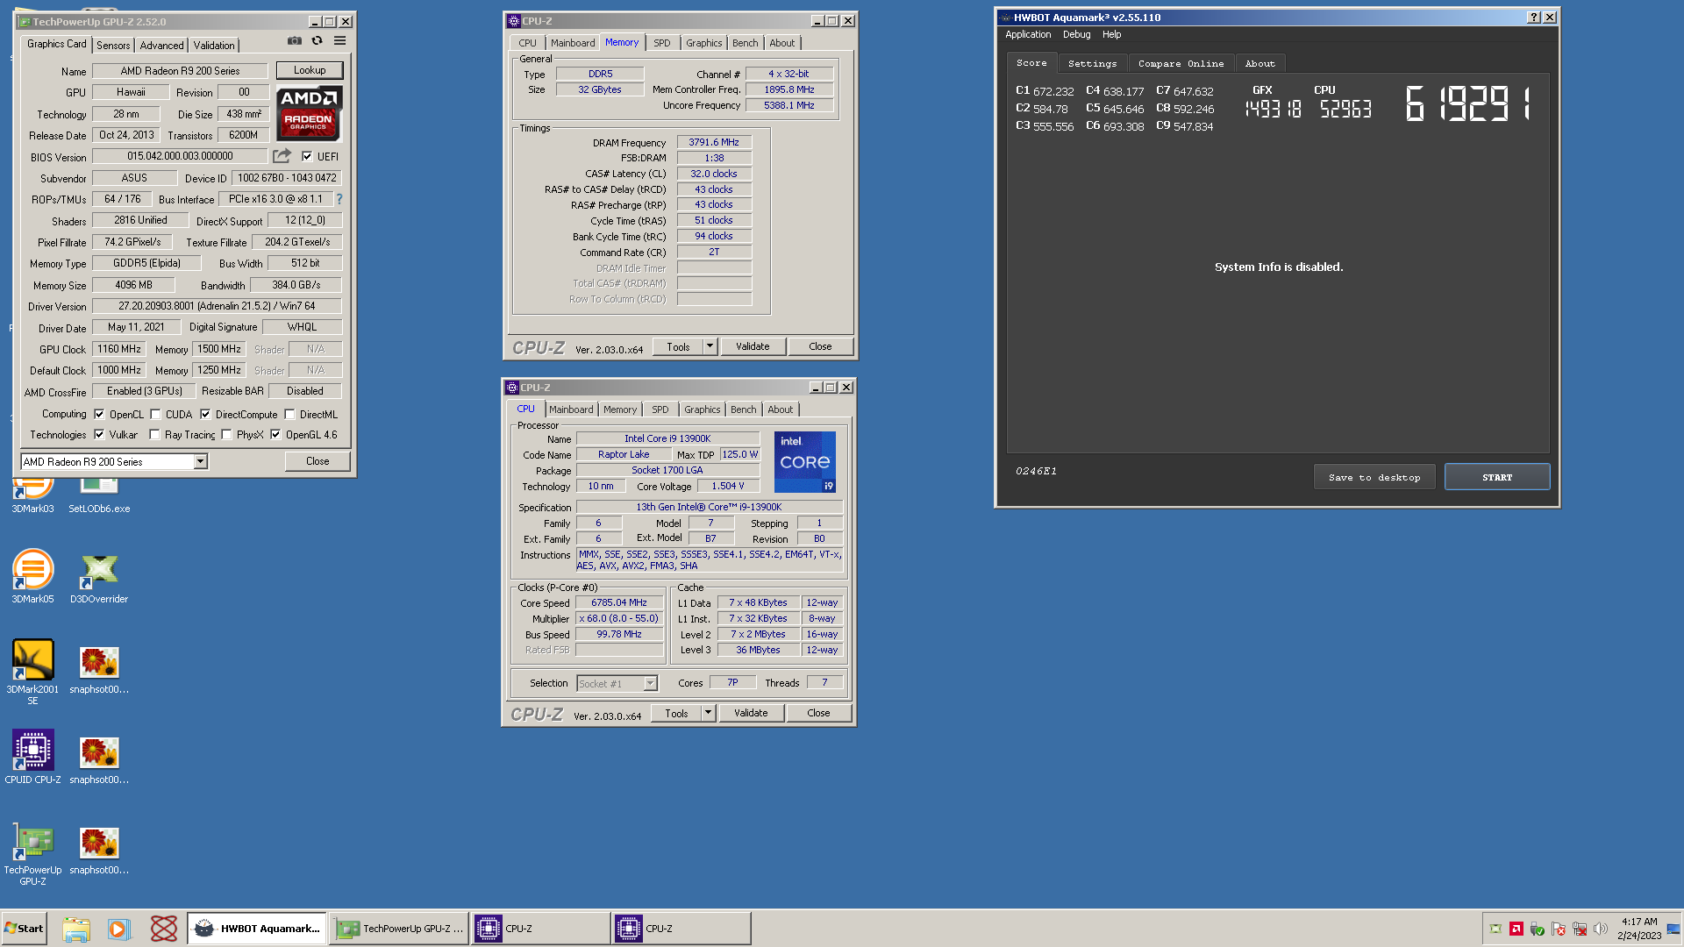This screenshot has width=1684, height=947.
Task: Click Validate in lower CPU-Z window
Action: tap(751, 713)
